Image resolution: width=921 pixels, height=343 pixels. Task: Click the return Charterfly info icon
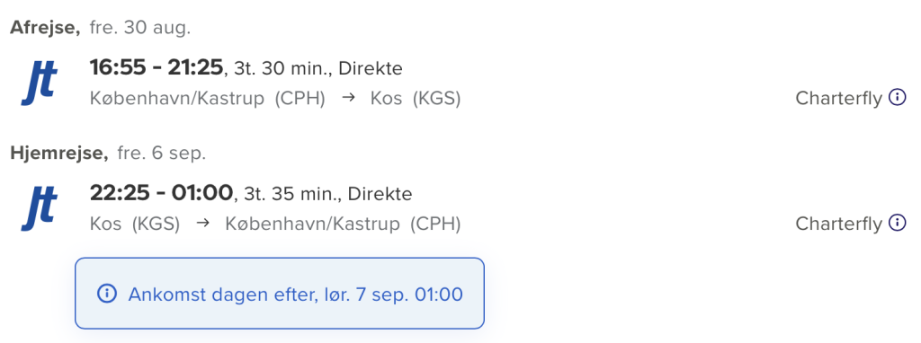[x=897, y=222]
